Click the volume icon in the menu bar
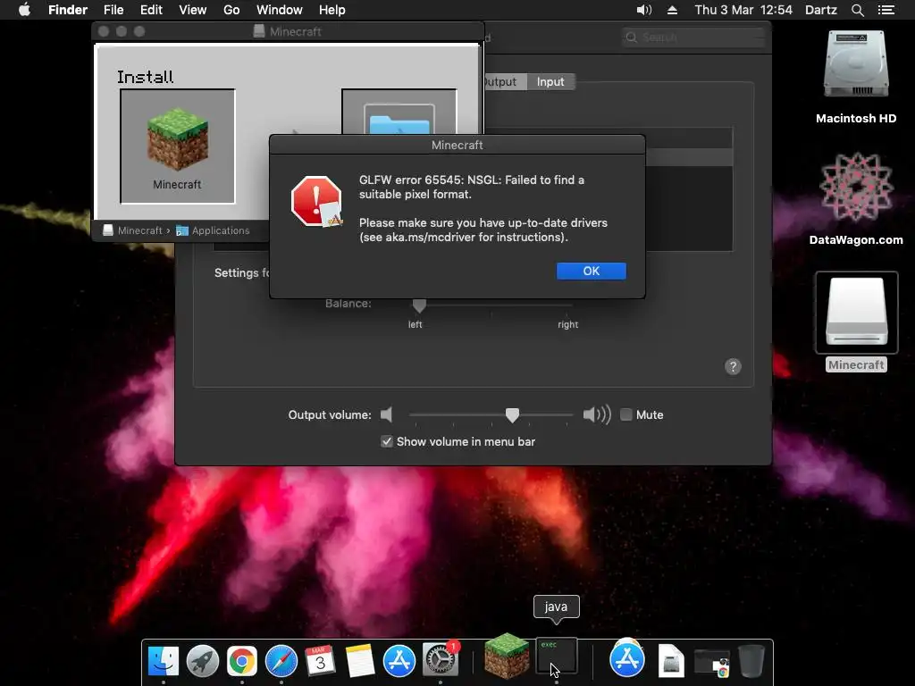This screenshot has height=686, width=915. [x=643, y=10]
